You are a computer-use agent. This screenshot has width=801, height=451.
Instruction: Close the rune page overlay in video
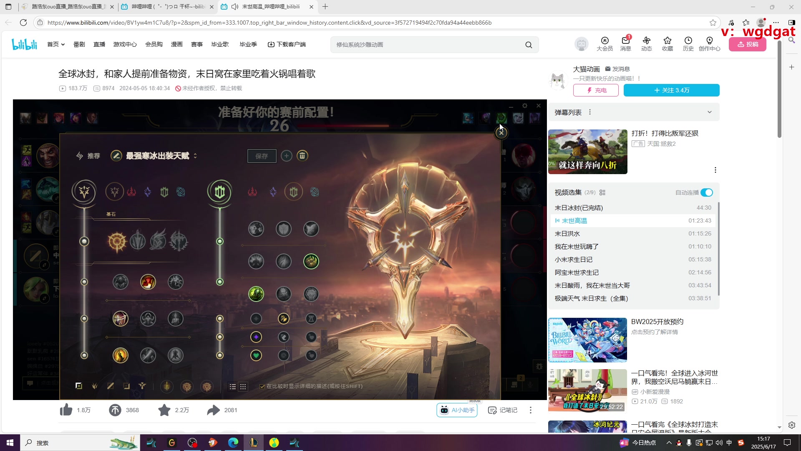(501, 132)
